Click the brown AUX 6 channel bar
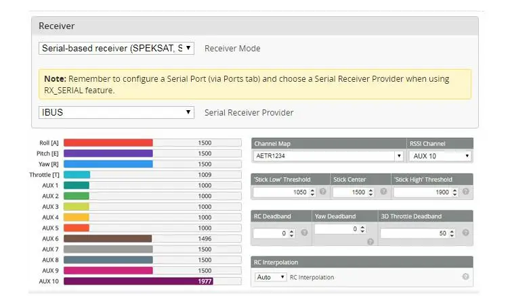This screenshot has height=296, width=508. click(108, 239)
